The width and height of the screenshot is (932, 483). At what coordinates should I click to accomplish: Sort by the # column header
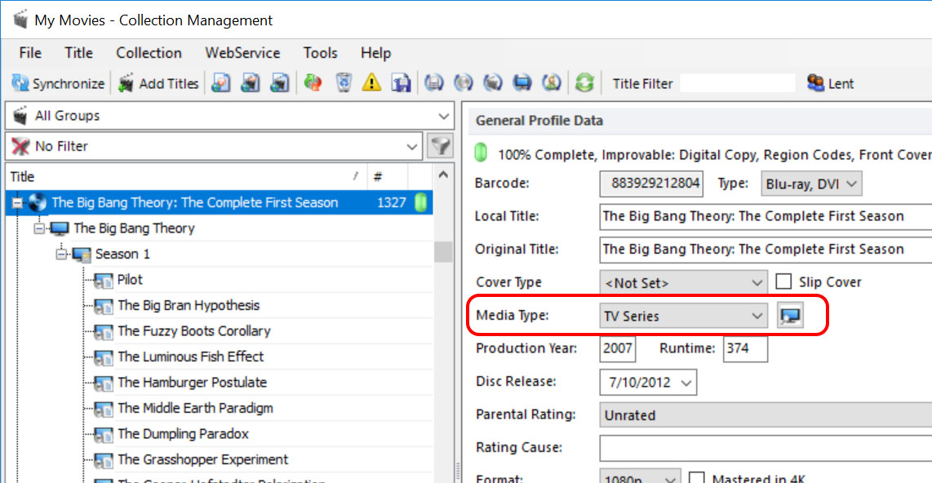tap(387, 176)
